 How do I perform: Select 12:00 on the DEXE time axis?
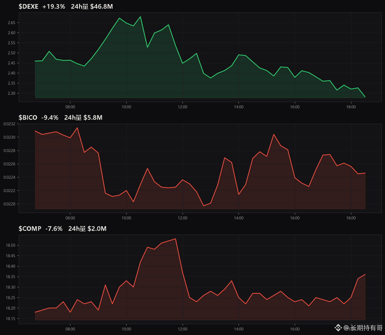183,107
